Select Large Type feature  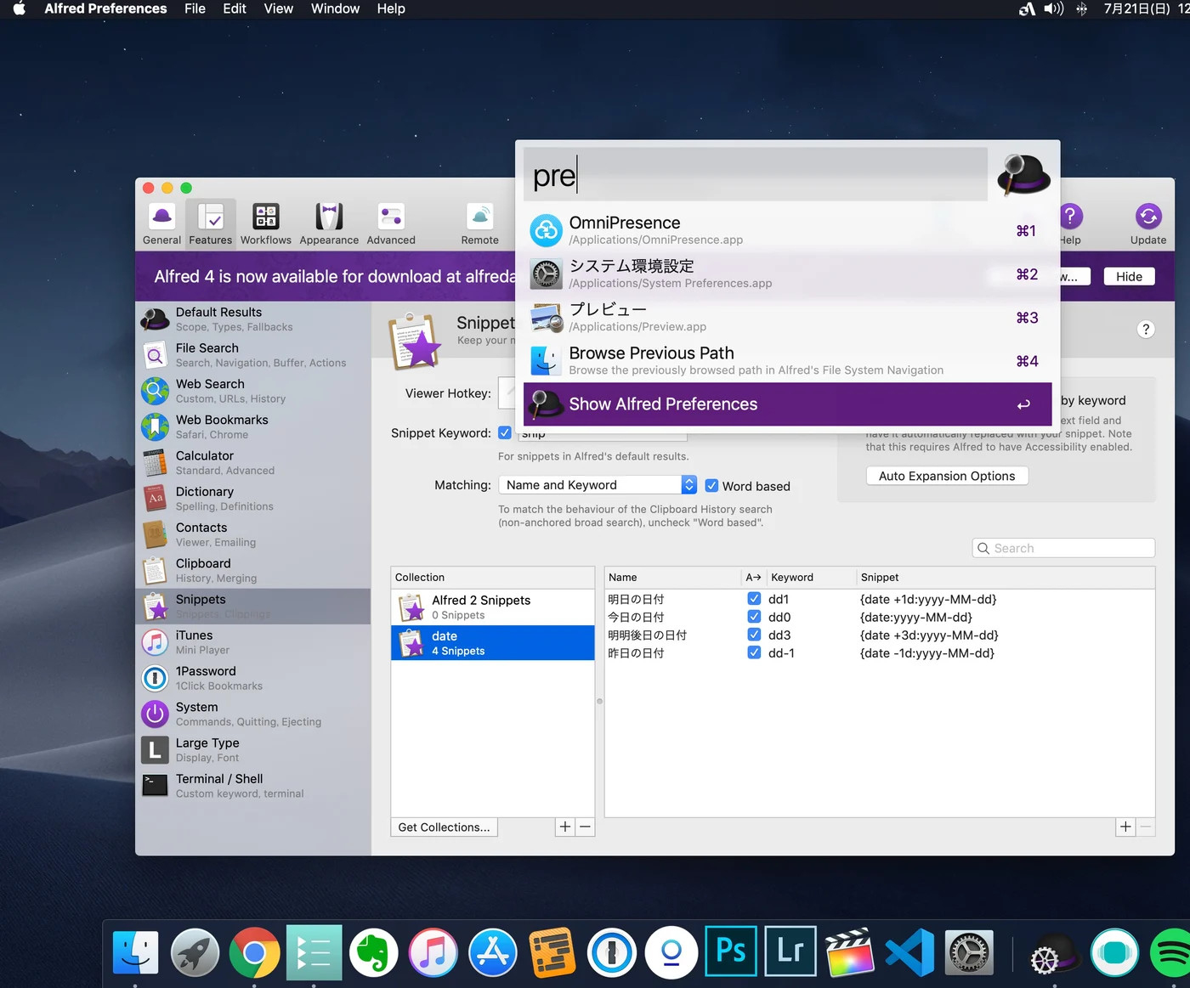pos(253,750)
